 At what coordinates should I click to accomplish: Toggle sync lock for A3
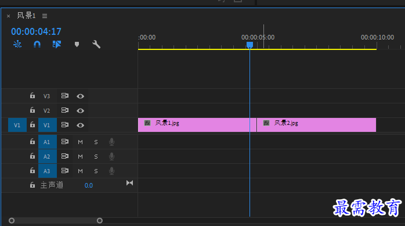[x=65, y=171]
